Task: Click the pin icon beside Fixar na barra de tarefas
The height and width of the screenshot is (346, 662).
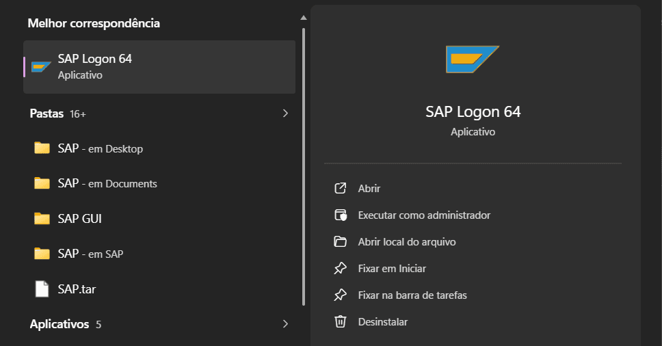Action: click(341, 295)
